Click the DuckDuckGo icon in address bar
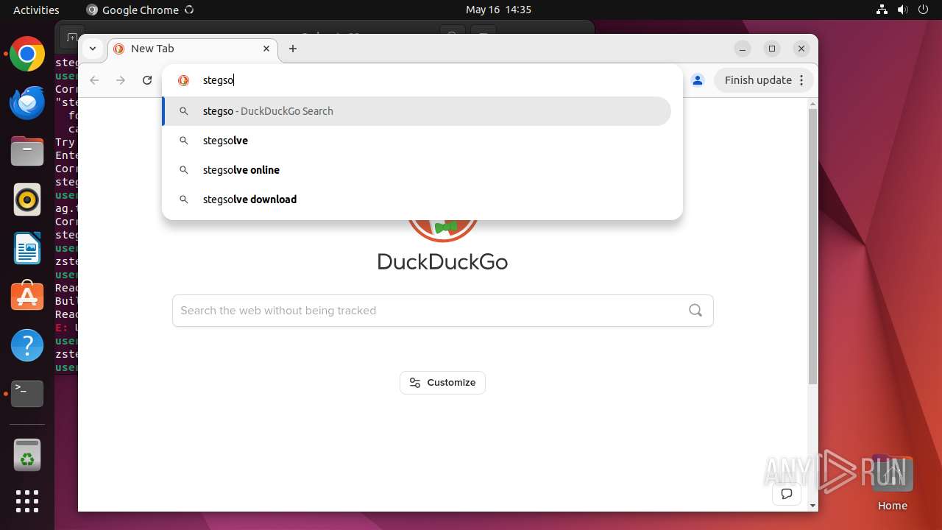 click(x=184, y=80)
